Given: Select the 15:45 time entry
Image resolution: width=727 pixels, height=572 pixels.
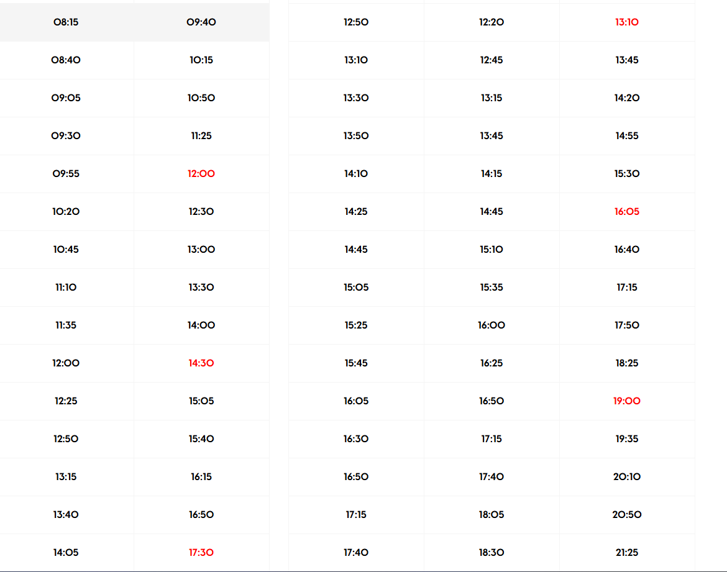Looking at the screenshot, I should click(356, 363).
